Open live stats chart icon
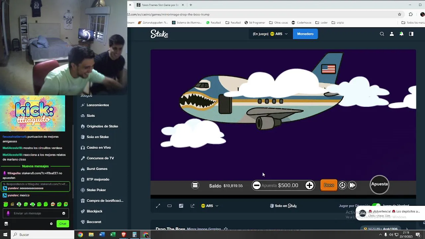The image size is (425, 239). tap(181, 206)
